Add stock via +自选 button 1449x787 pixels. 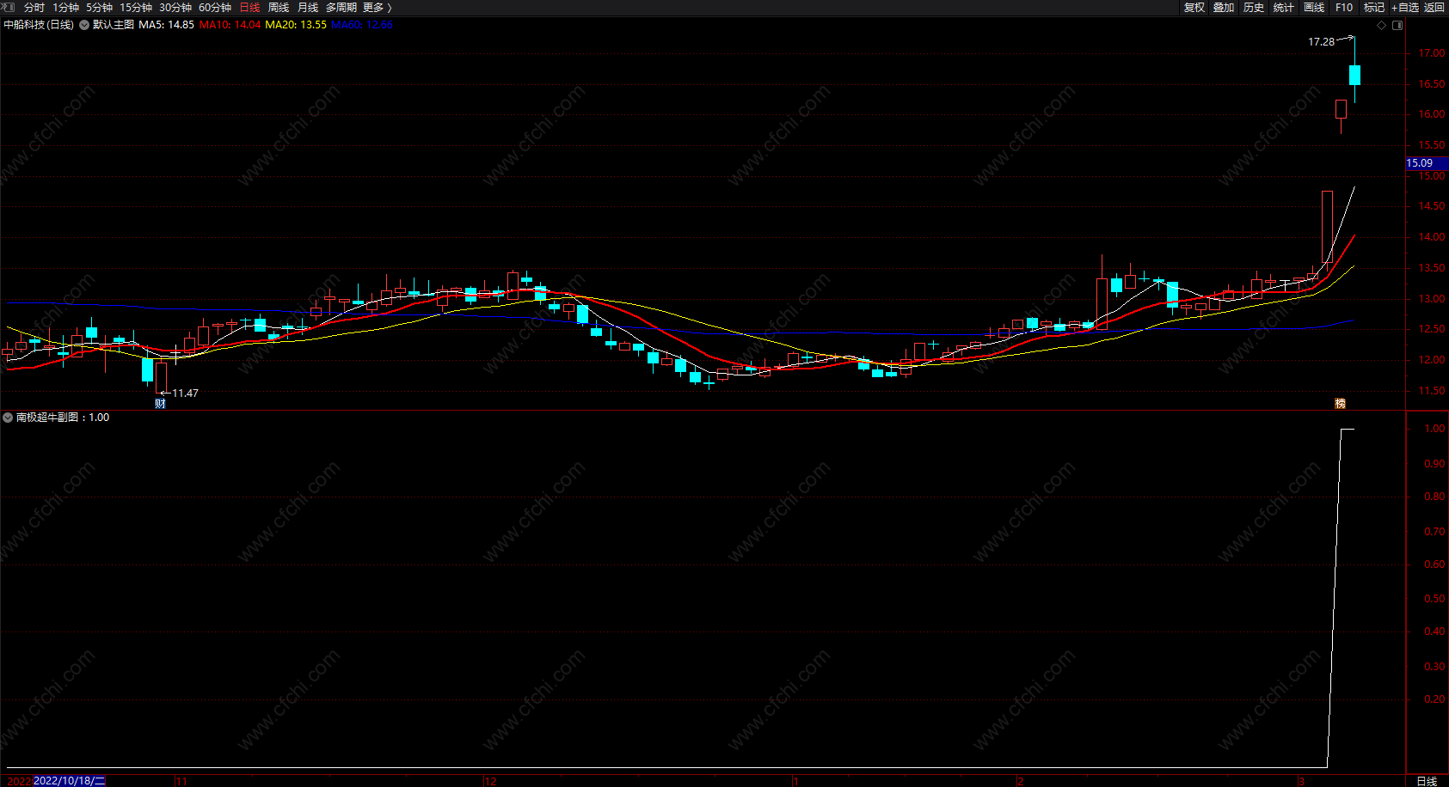click(1405, 7)
